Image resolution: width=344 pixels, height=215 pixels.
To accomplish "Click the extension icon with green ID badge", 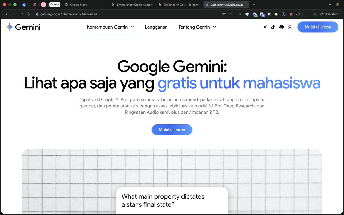I will click(x=255, y=14).
